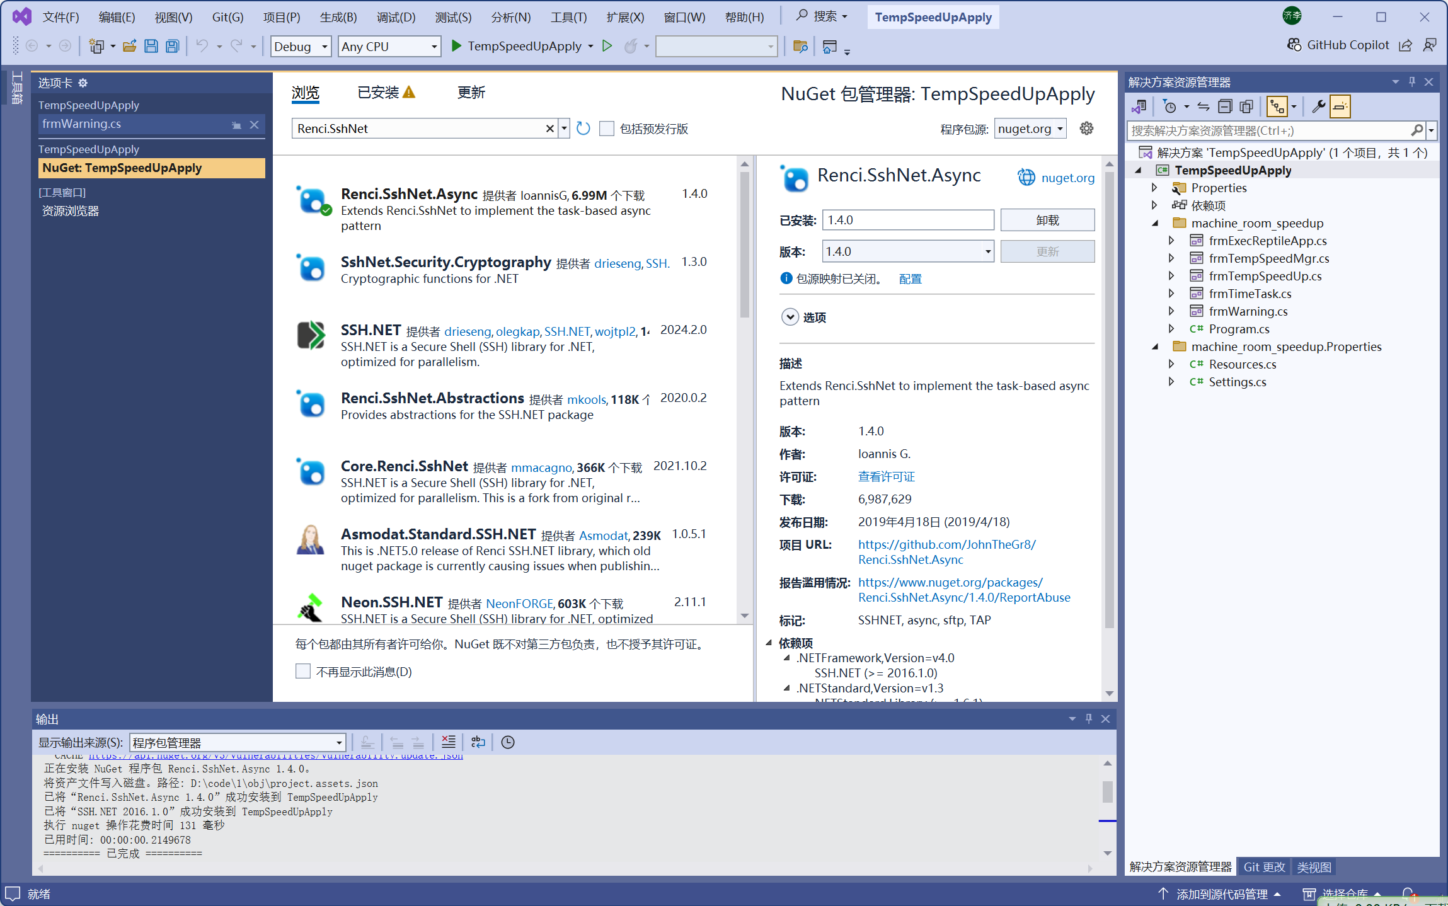
Task: Refresh the NuGet package search
Action: (x=583, y=129)
